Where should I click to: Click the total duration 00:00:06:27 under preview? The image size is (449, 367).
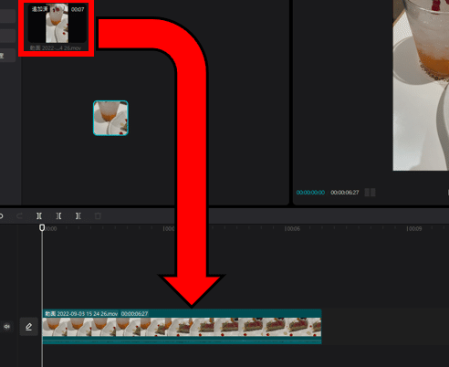click(345, 193)
